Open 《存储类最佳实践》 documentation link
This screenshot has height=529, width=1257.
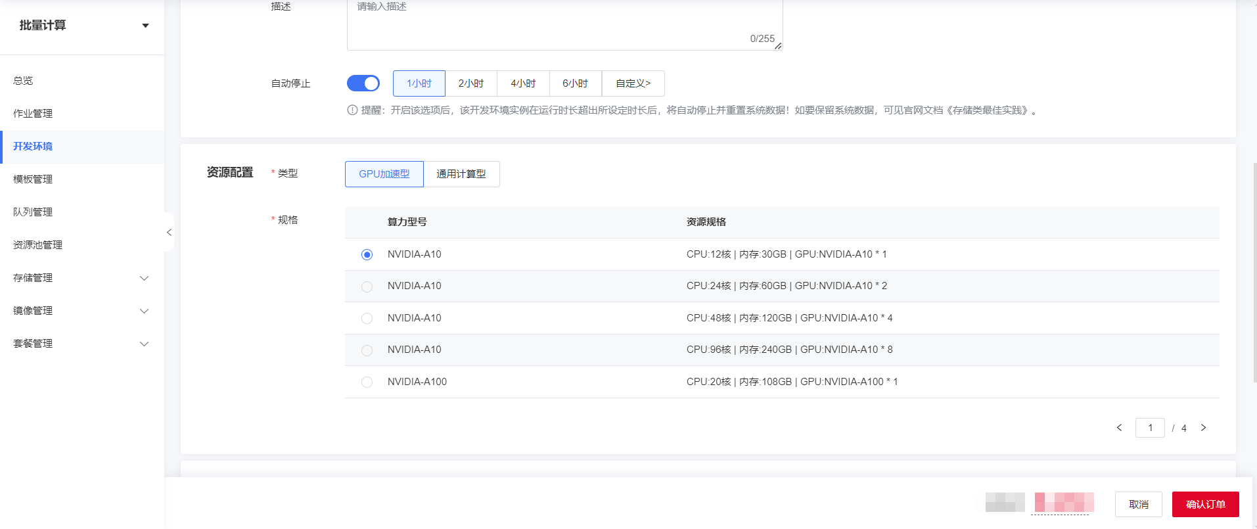pos(988,110)
